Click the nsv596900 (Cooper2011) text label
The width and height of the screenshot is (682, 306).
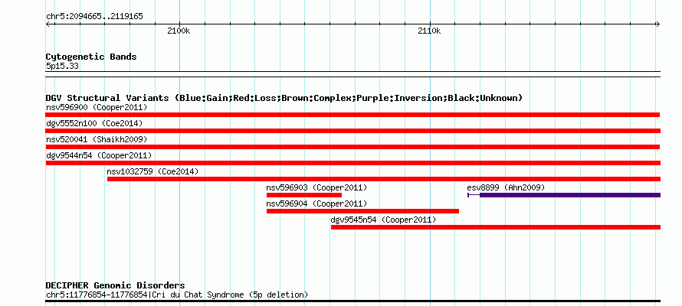pyautogui.click(x=97, y=107)
